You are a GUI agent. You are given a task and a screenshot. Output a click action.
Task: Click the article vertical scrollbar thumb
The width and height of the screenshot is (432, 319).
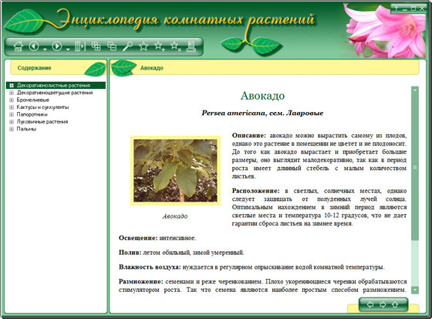pos(415,167)
